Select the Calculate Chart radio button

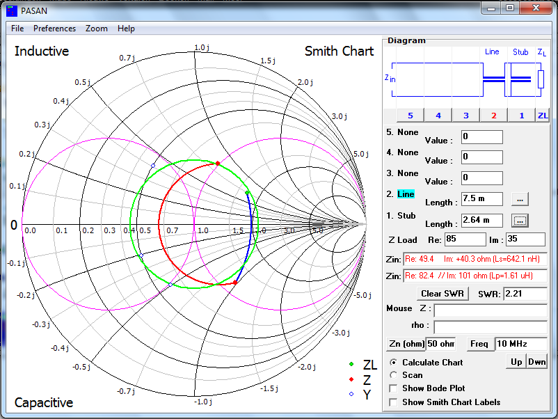point(394,363)
